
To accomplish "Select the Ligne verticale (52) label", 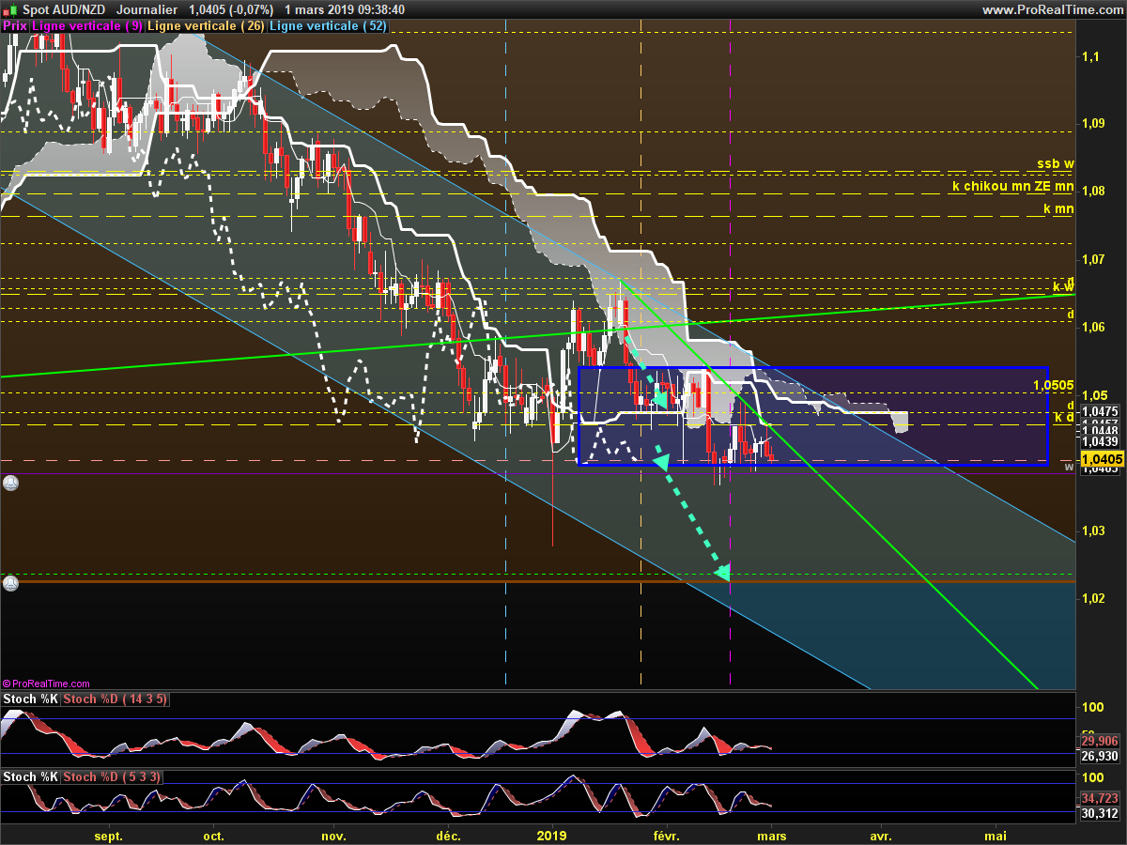I will pos(328,26).
